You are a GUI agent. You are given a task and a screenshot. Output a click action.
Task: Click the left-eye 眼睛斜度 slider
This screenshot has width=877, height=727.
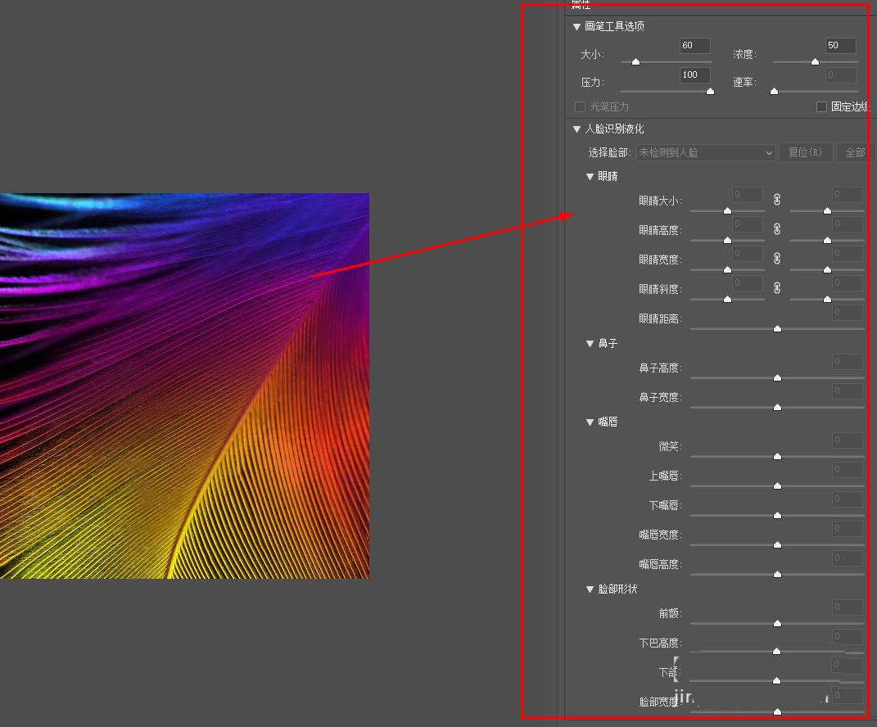pyautogui.click(x=727, y=299)
